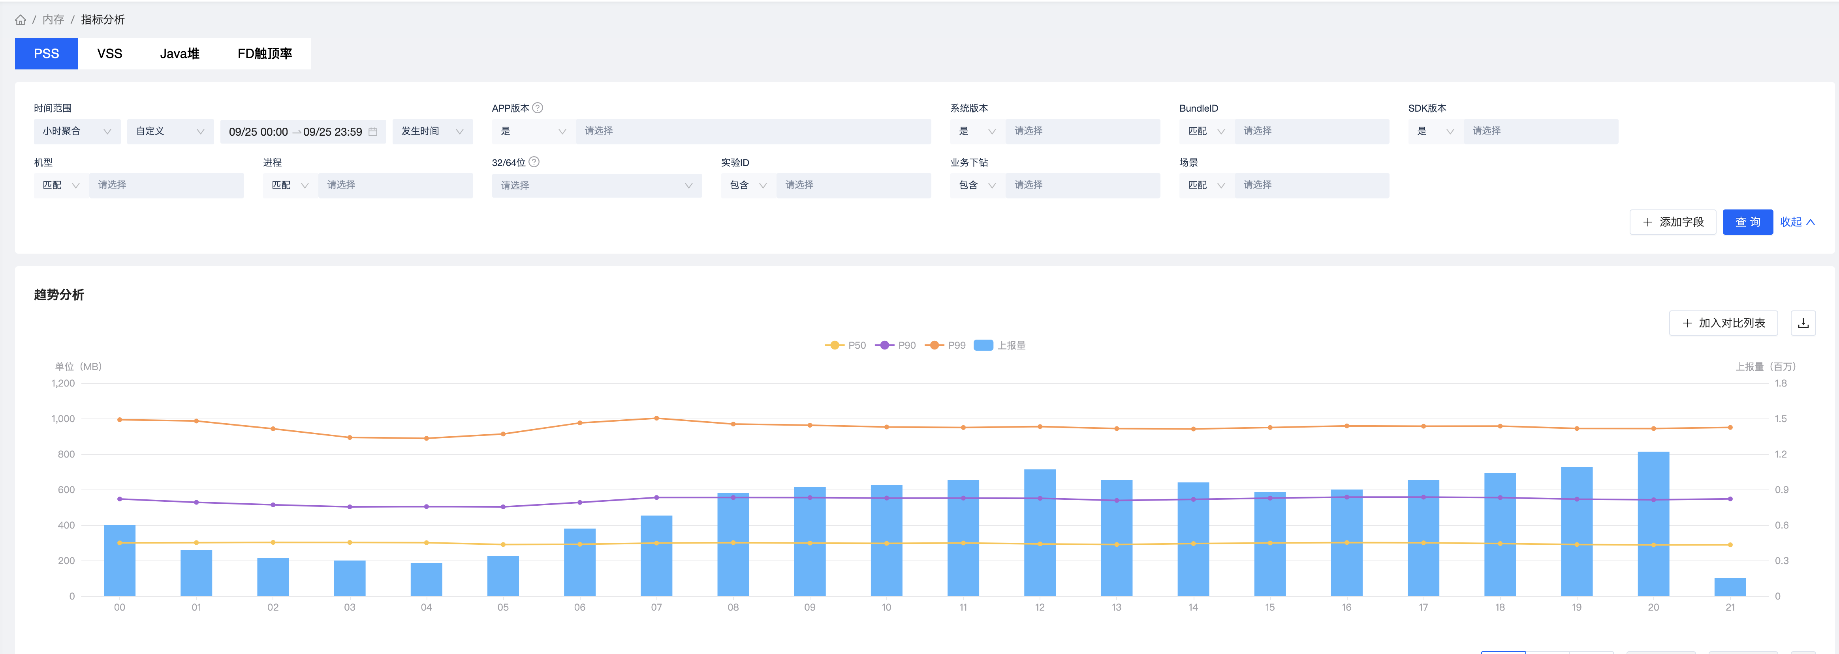Click the 系统版本 value input field
The image size is (1839, 654).
[1082, 131]
